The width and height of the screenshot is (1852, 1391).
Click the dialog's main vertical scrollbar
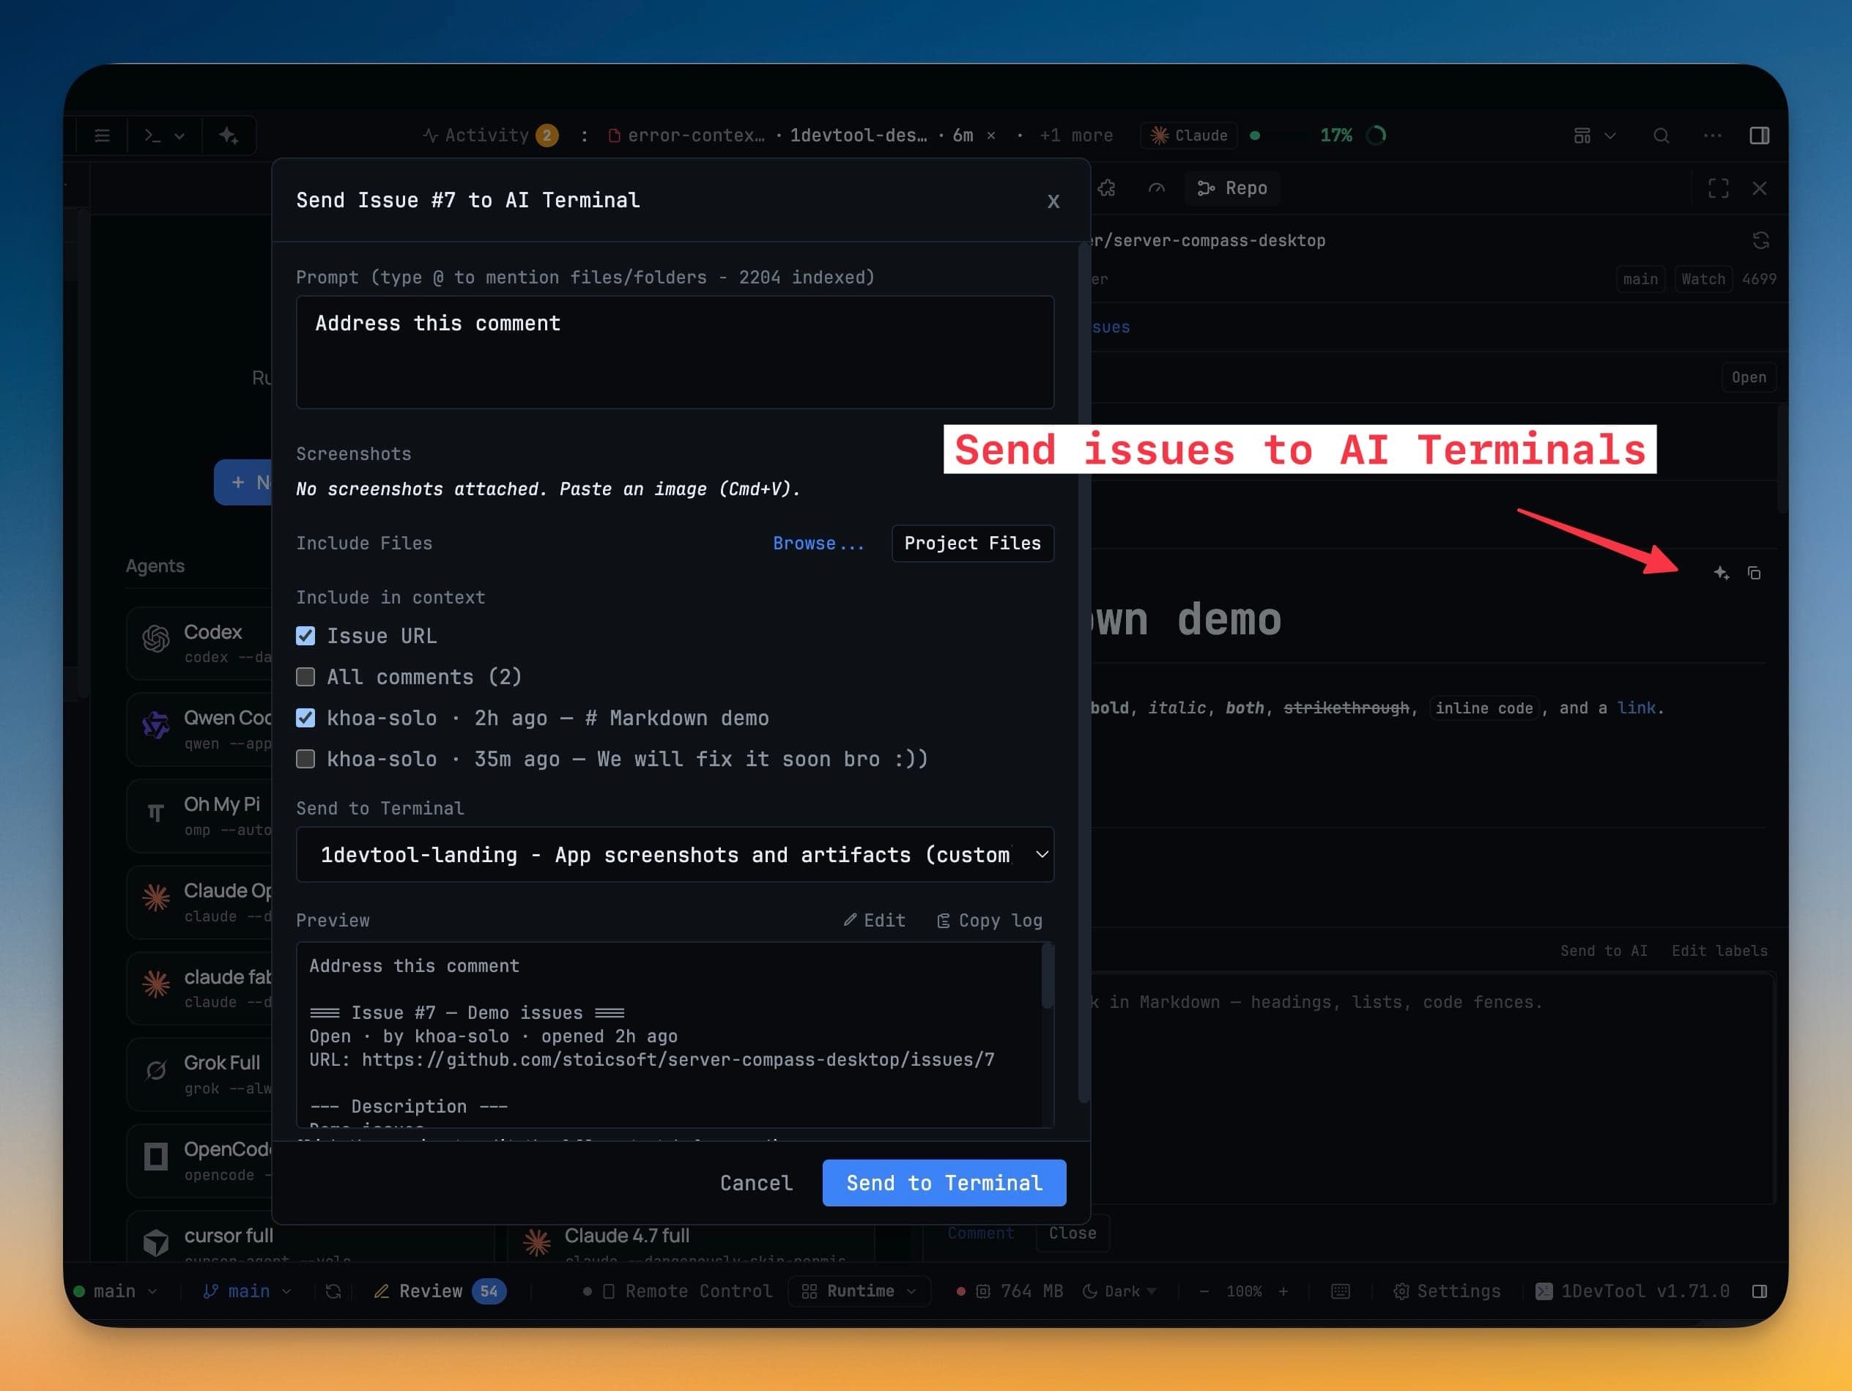pos(1084,672)
